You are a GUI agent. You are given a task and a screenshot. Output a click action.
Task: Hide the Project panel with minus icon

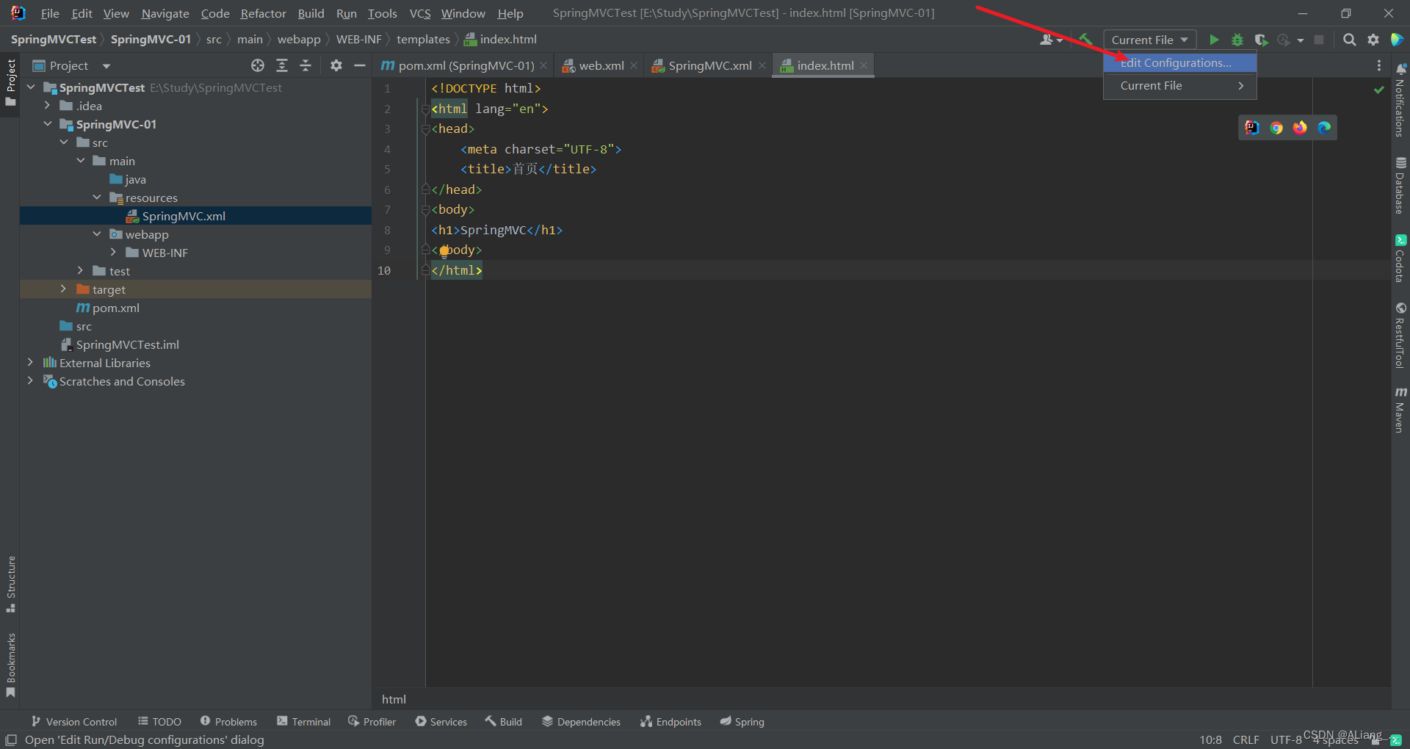[360, 65]
